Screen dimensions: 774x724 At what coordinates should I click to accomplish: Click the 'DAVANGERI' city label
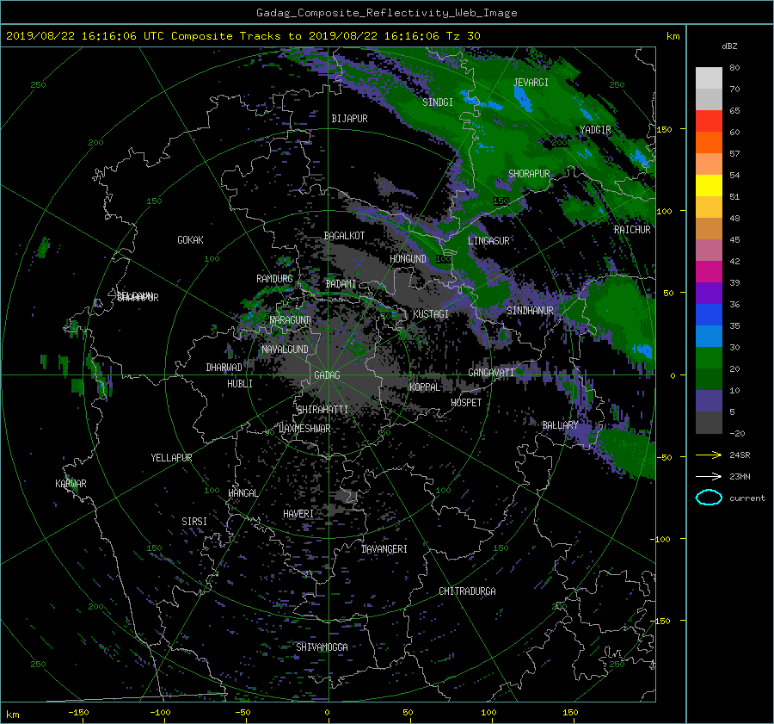[384, 549]
